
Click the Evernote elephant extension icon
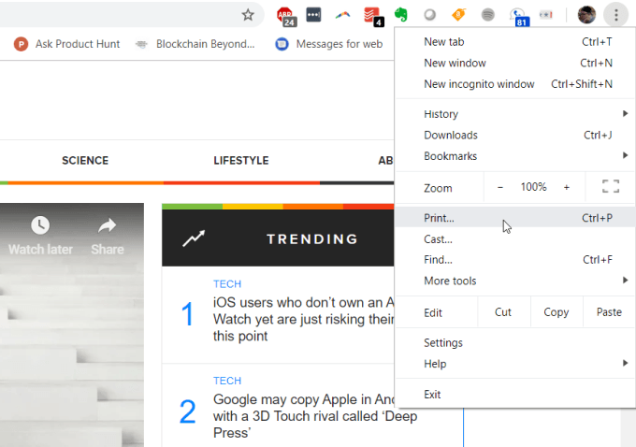pyautogui.click(x=401, y=15)
